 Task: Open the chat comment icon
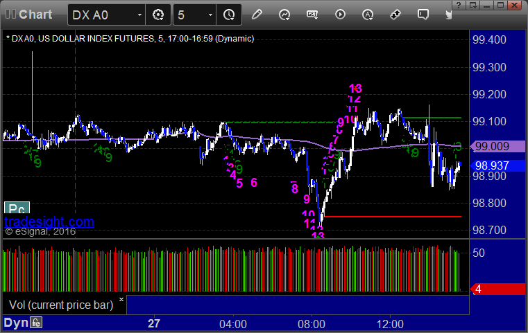tap(423, 15)
